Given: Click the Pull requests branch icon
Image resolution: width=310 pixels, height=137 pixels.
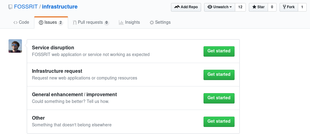Looking at the screenshot, I should [x=75, y=23].
